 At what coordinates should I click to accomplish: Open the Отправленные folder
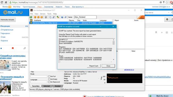pos(7,30)
